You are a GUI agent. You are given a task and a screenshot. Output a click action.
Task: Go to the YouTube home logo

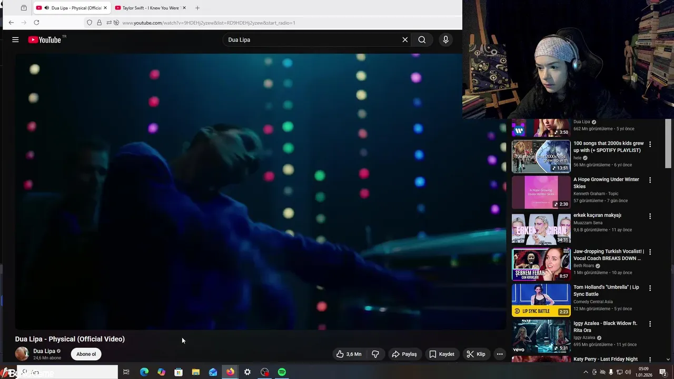click(45, 39)
